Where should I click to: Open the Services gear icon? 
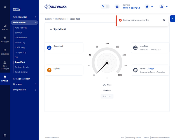[x=5, y=52]
